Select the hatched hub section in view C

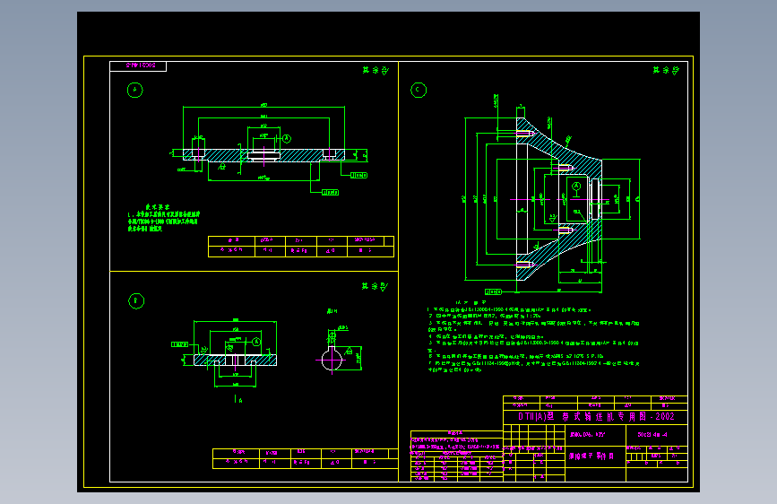558,198
